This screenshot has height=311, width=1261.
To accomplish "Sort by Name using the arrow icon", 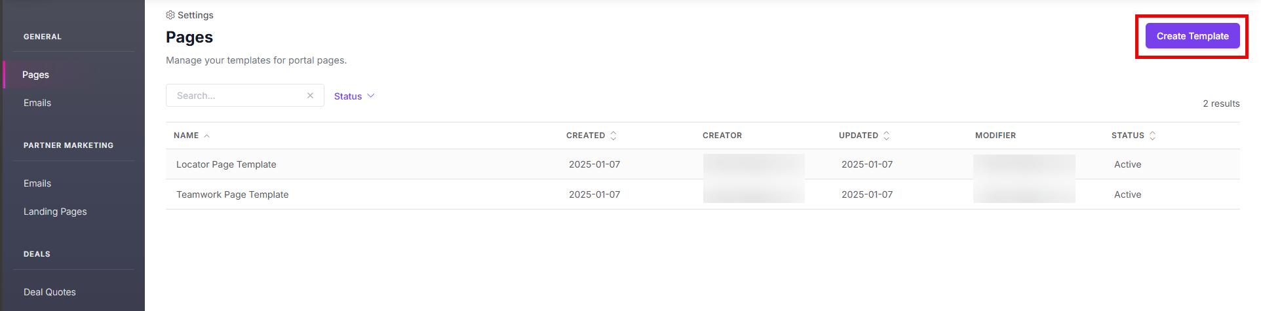I will [x=206, y=136].
